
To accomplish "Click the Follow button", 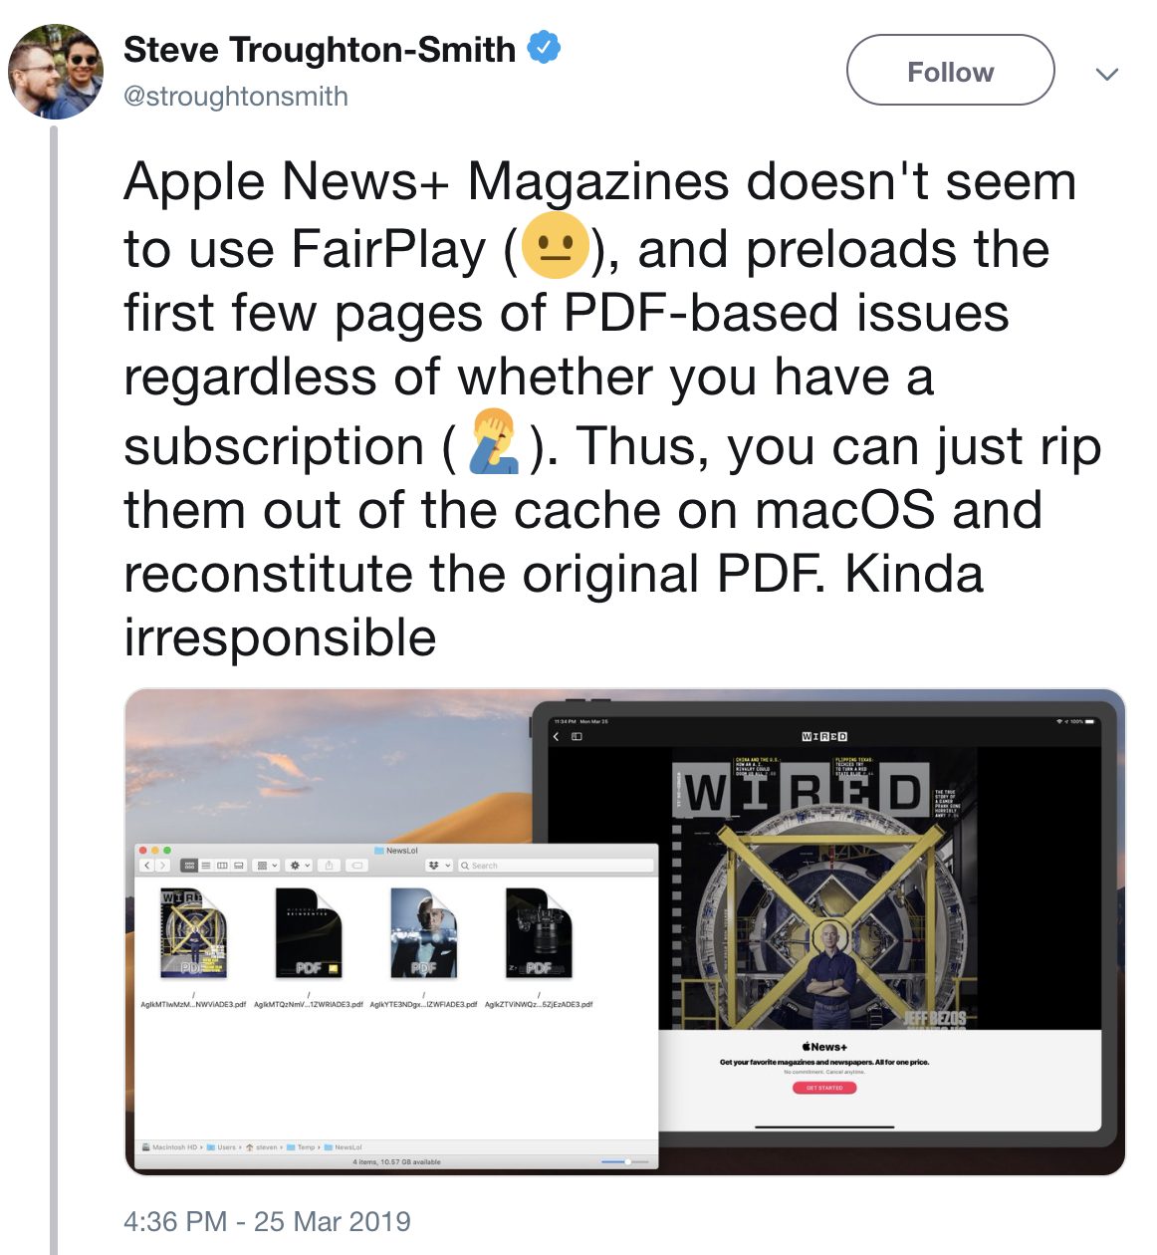I will click(950, 71).
